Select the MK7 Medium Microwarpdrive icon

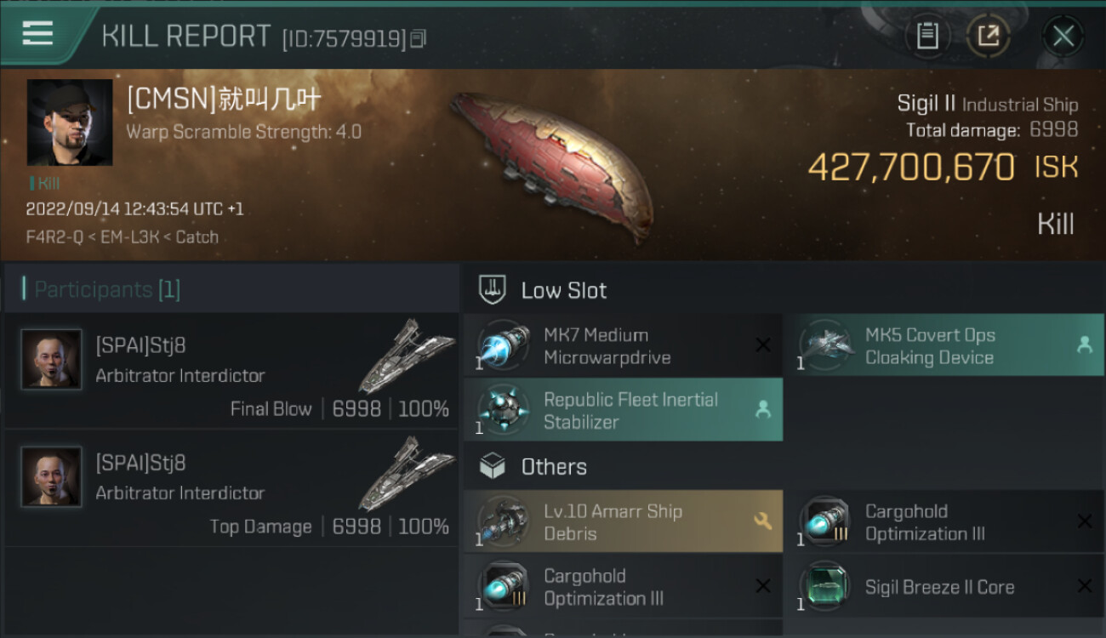504,346
